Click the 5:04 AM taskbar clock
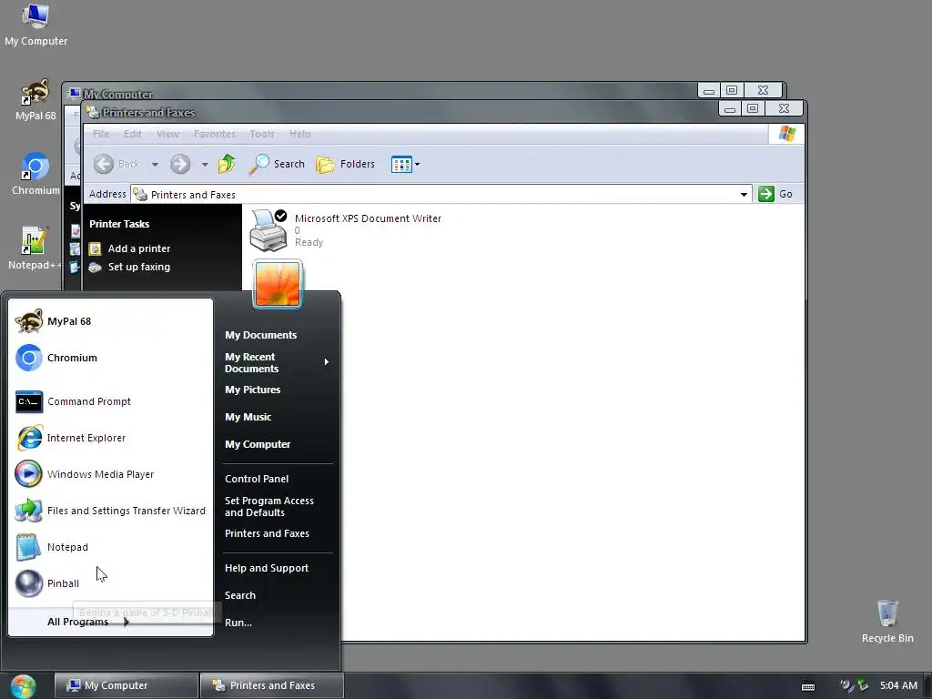 coord(898,686)
